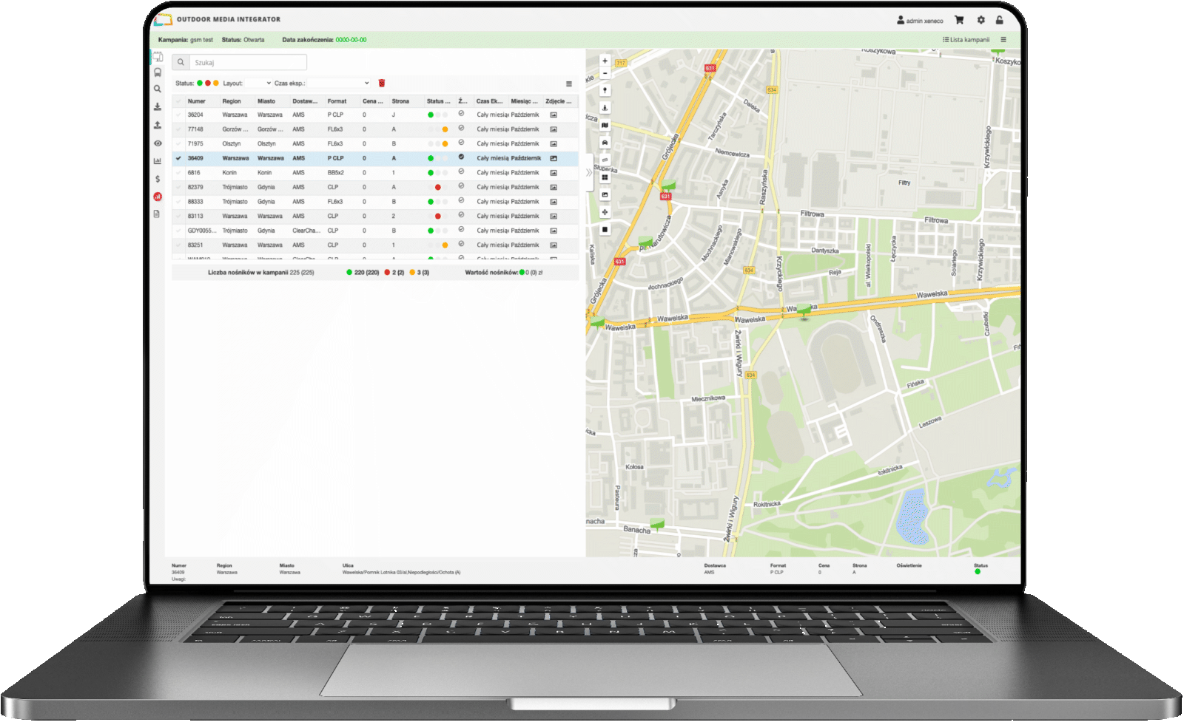Check the row 88333 checkbox
The image size is (1184, 722).
[178, 202]
